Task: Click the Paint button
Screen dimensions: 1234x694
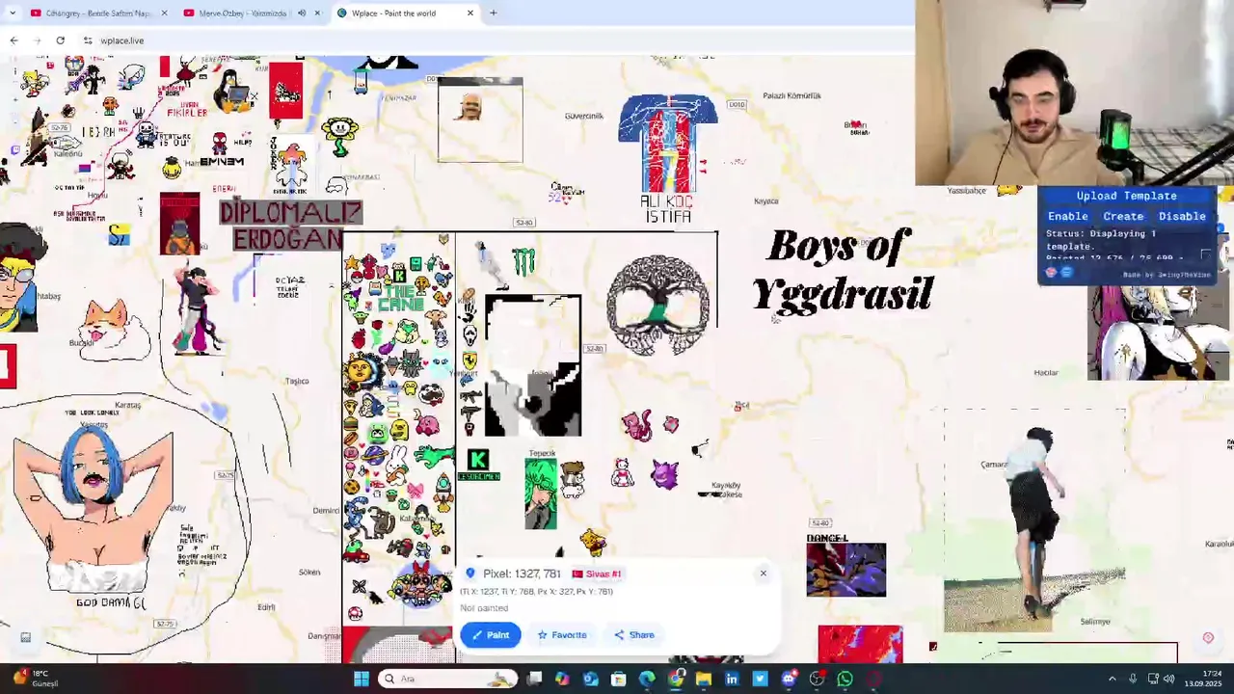Action: (491, 635)
